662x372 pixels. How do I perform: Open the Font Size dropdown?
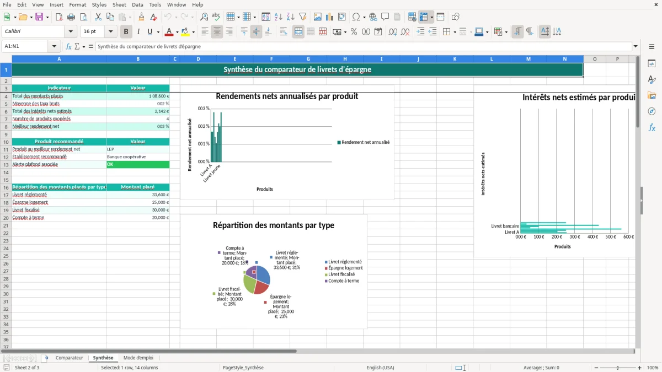[111, 32]
